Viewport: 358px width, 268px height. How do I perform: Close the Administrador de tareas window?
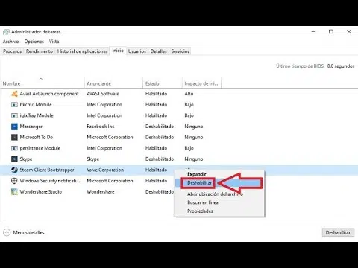tap(349, 32)
